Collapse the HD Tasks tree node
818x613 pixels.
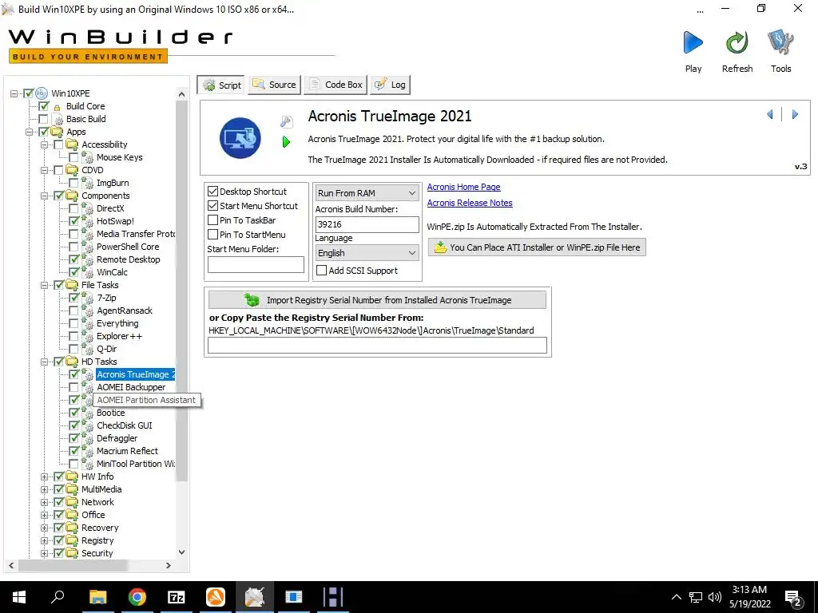[x=45, y=362]
